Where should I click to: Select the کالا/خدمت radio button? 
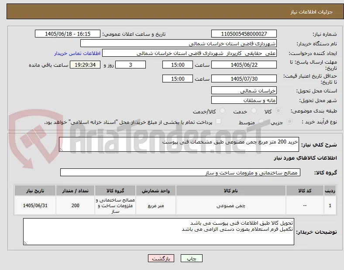pyautogui.click(x=223, y=111)
